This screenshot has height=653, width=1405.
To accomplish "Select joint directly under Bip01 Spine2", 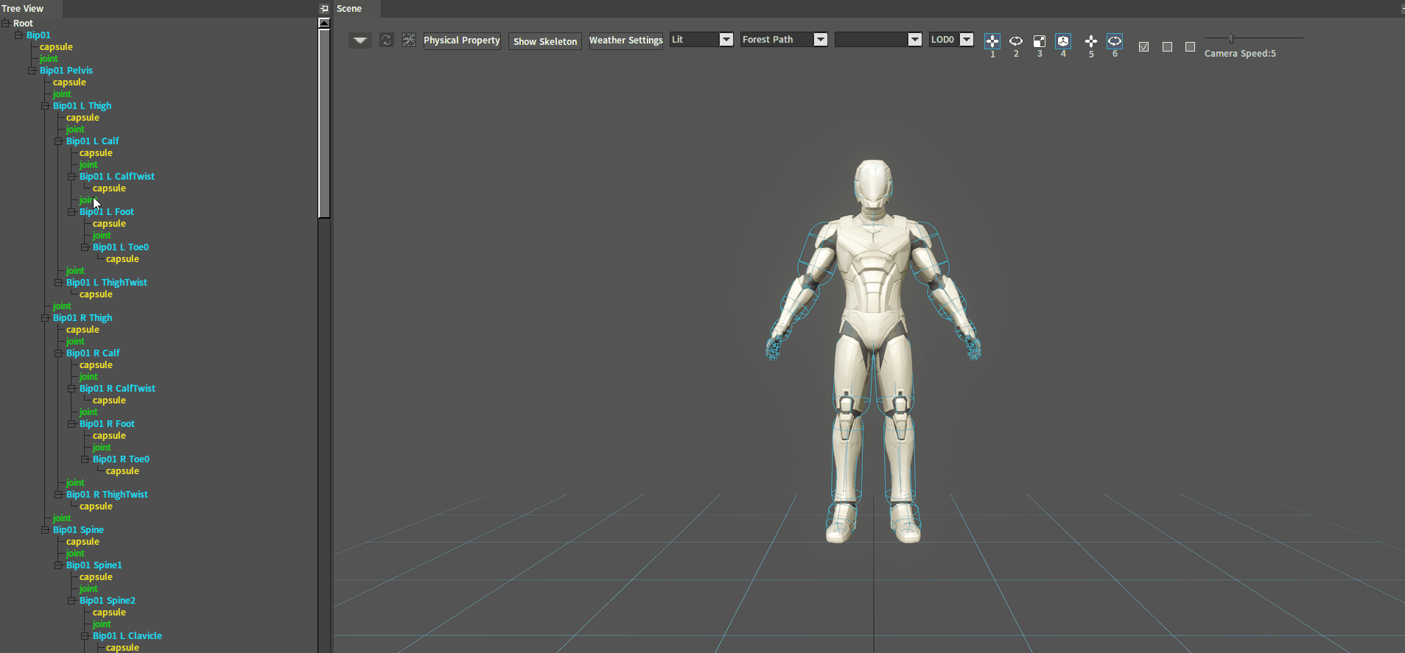I will click(102, 624).
